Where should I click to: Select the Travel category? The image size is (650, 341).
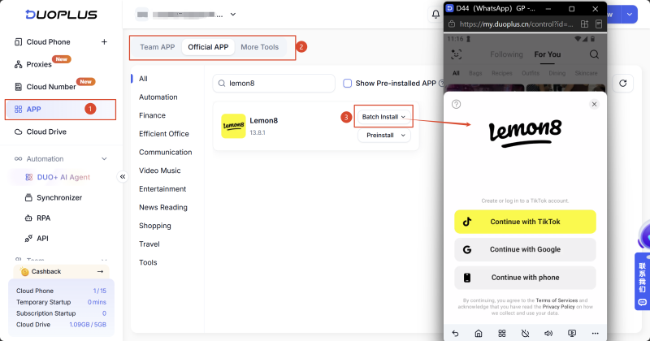[149, 244]
